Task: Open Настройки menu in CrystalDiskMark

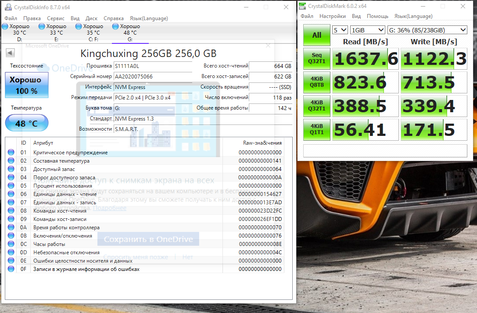Action: point(333,16)
